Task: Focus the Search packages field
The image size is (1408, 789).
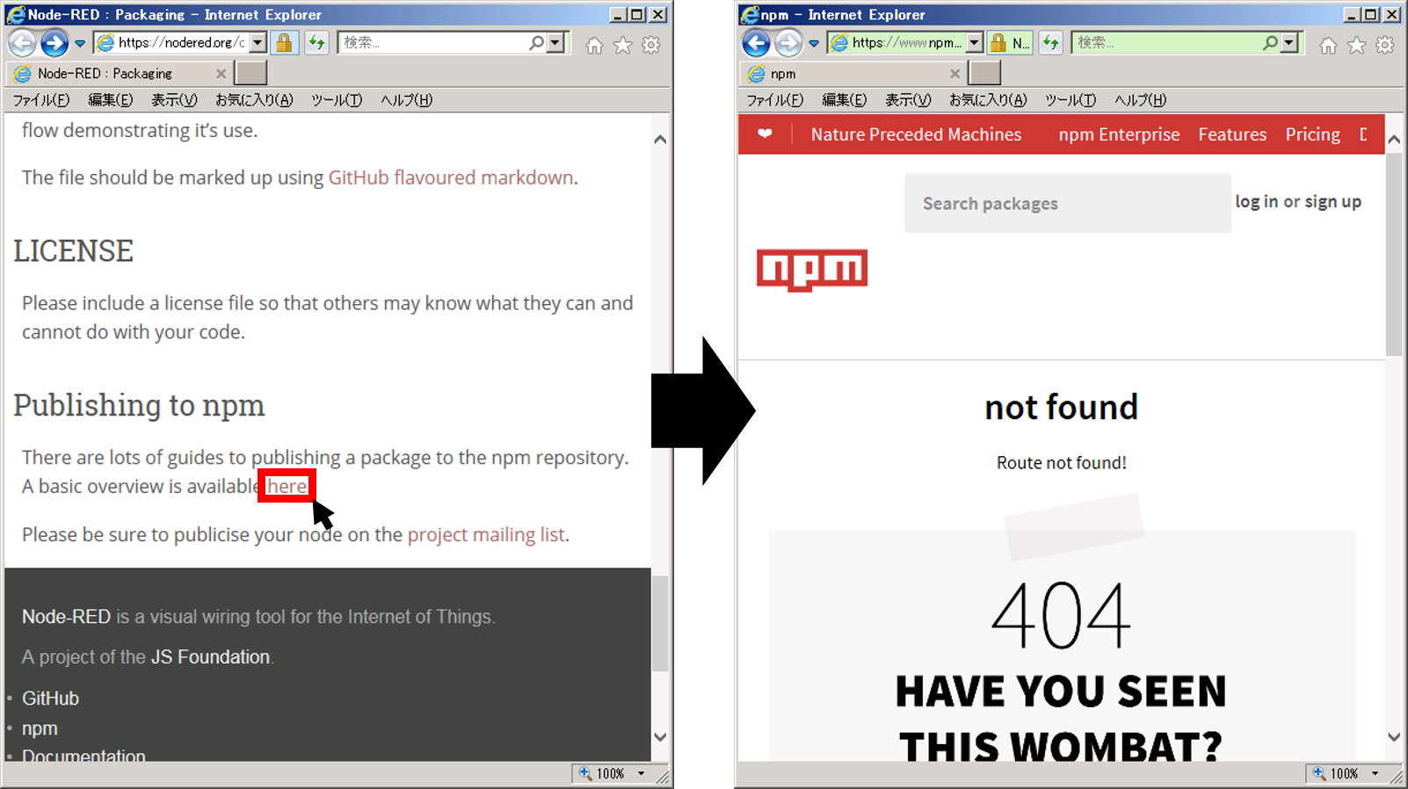Action: click(x=1067, y=203)
